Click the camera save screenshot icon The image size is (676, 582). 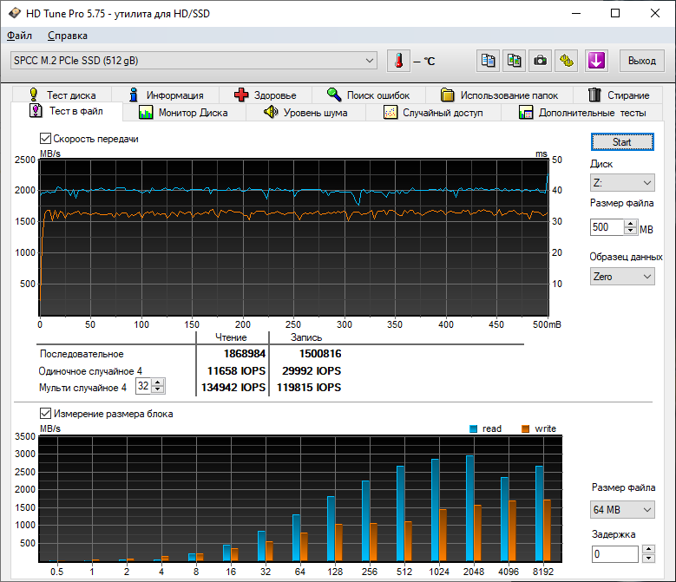[x=541, y=61]
